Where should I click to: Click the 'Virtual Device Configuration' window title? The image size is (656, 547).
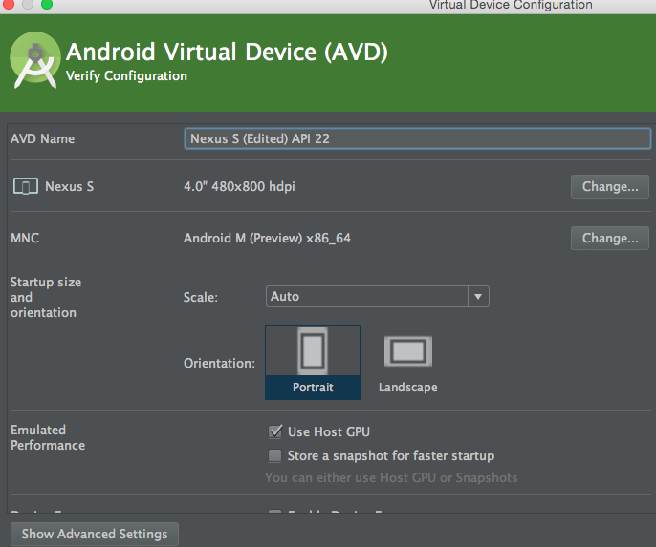(511, 5)
